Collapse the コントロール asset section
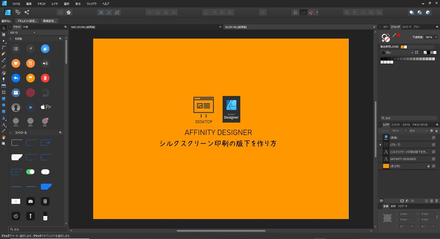 click(11, 133)
